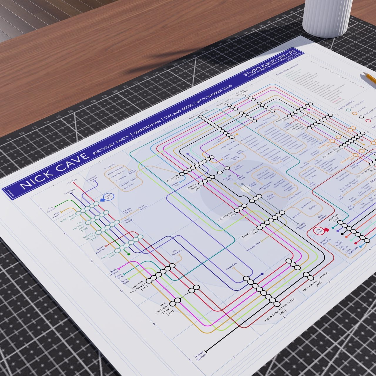Select the 'J.G. Thirlwell' guest name

177,253
